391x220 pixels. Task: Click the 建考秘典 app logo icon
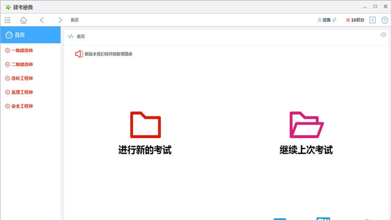[8, 7]
